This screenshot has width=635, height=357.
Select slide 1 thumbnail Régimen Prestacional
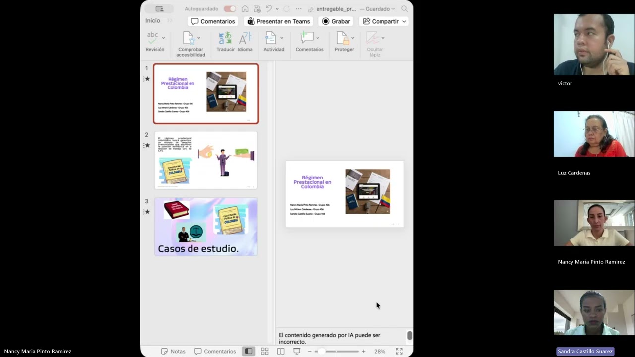(x=206, y=94)
